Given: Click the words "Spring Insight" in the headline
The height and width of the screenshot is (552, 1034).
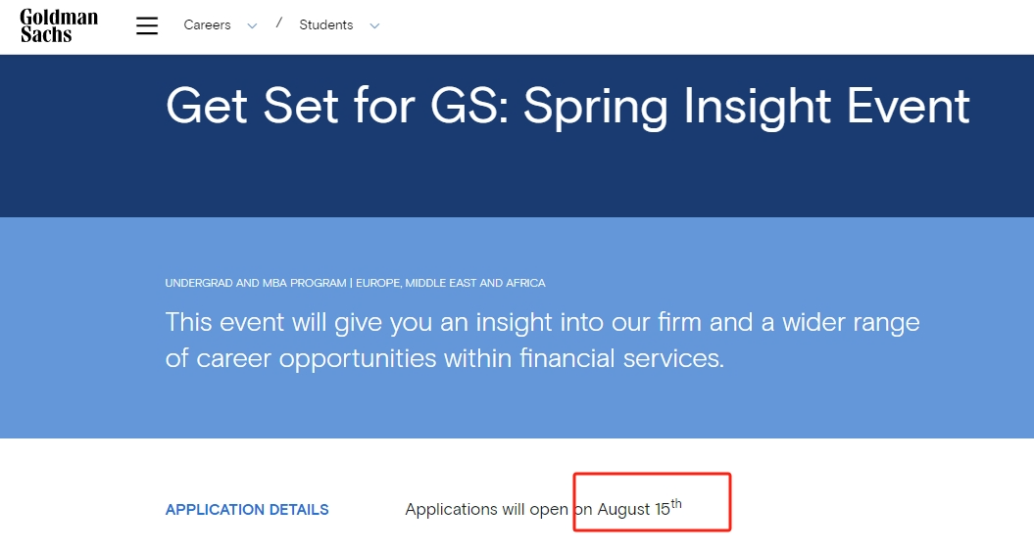Looking at the screenshot, I should coord(677,108).
